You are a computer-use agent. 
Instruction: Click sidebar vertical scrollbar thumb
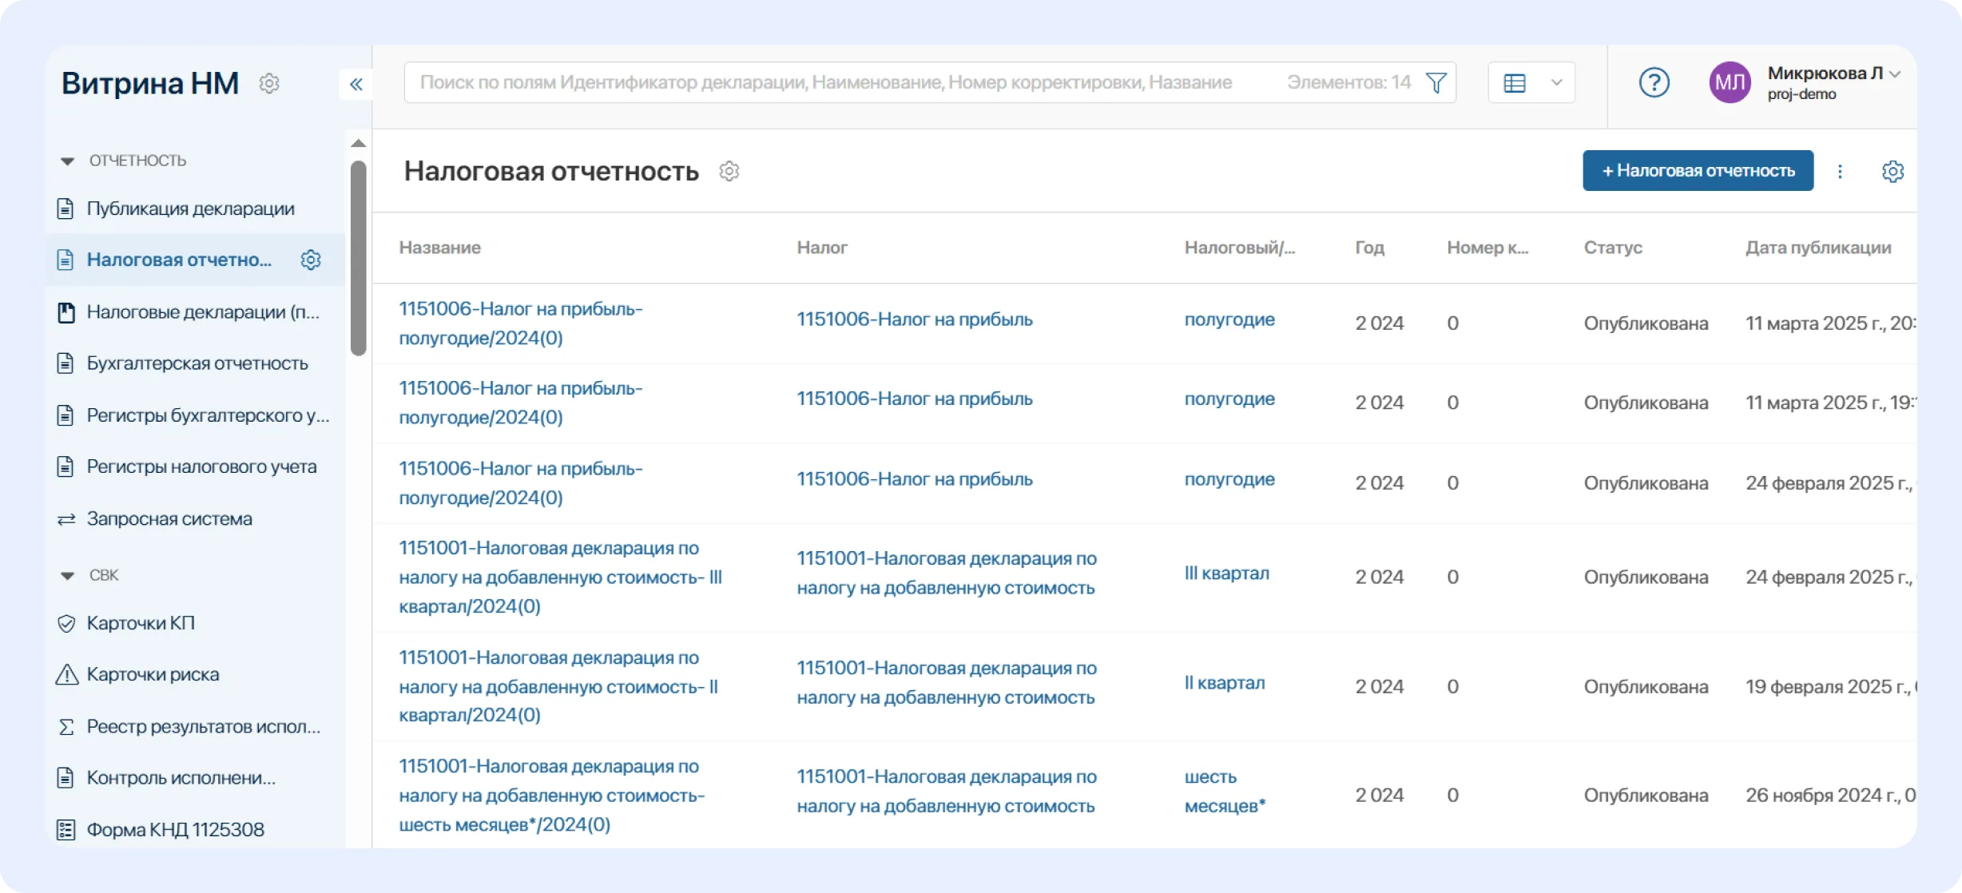[x=359, y=257]
